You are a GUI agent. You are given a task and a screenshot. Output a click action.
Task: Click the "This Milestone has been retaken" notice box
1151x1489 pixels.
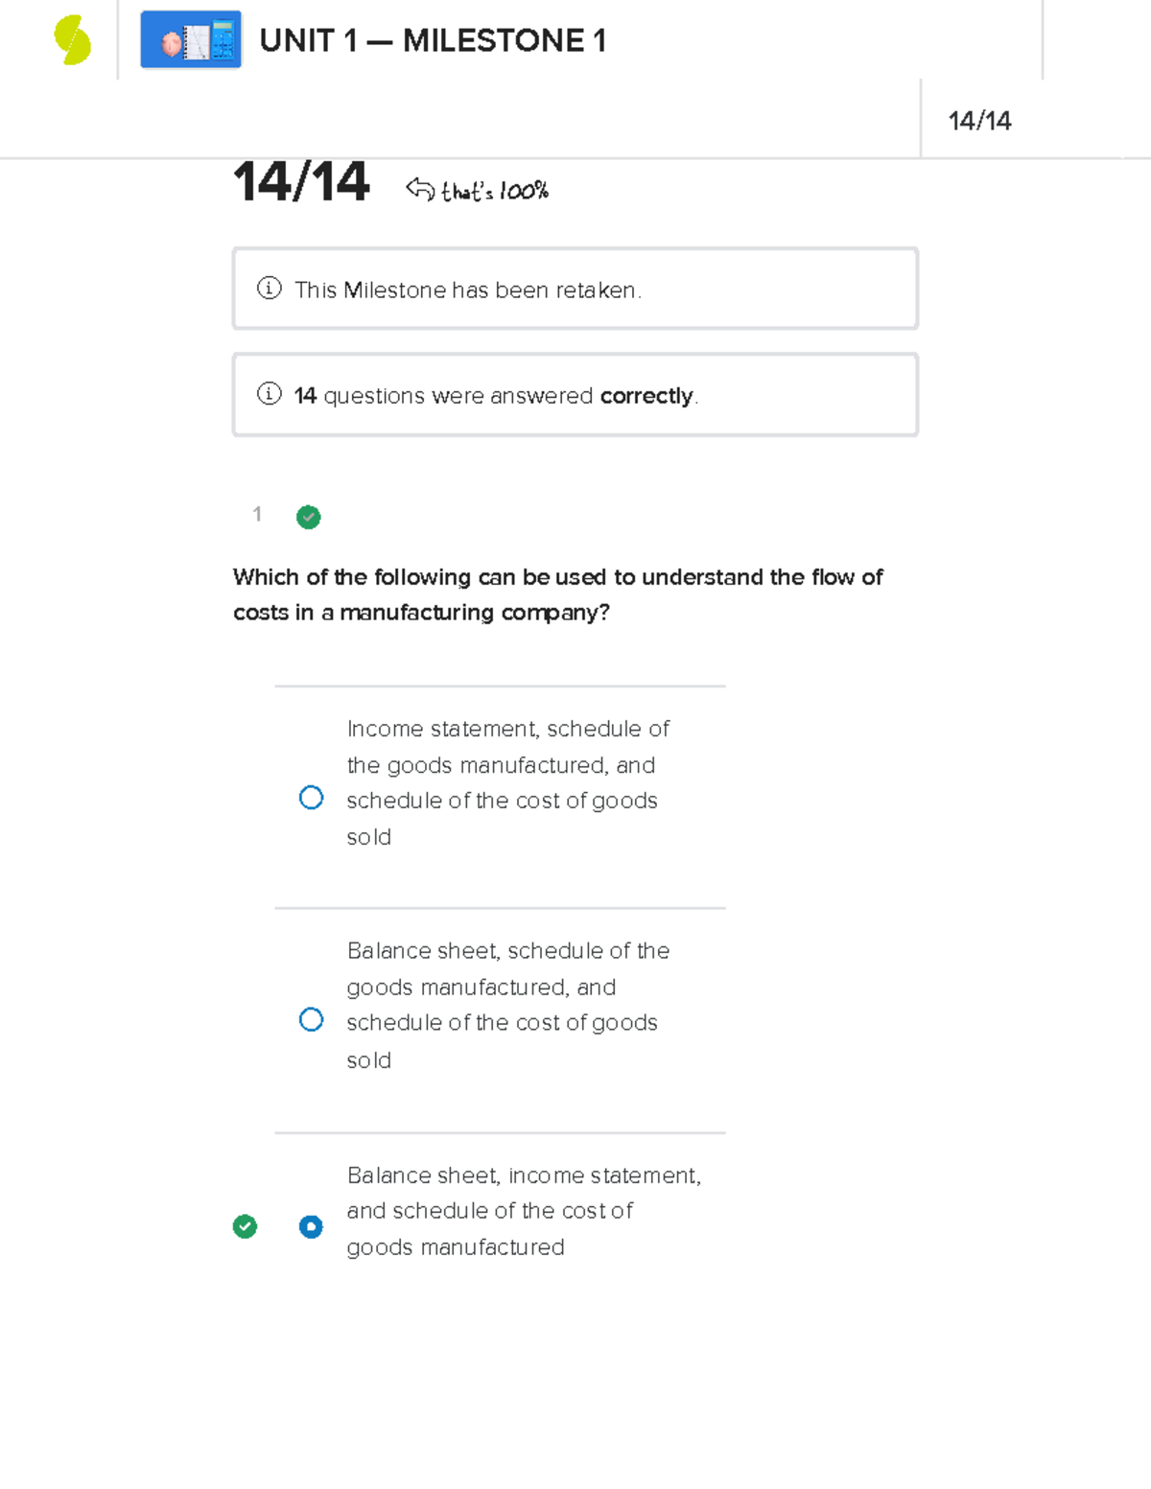575,289
